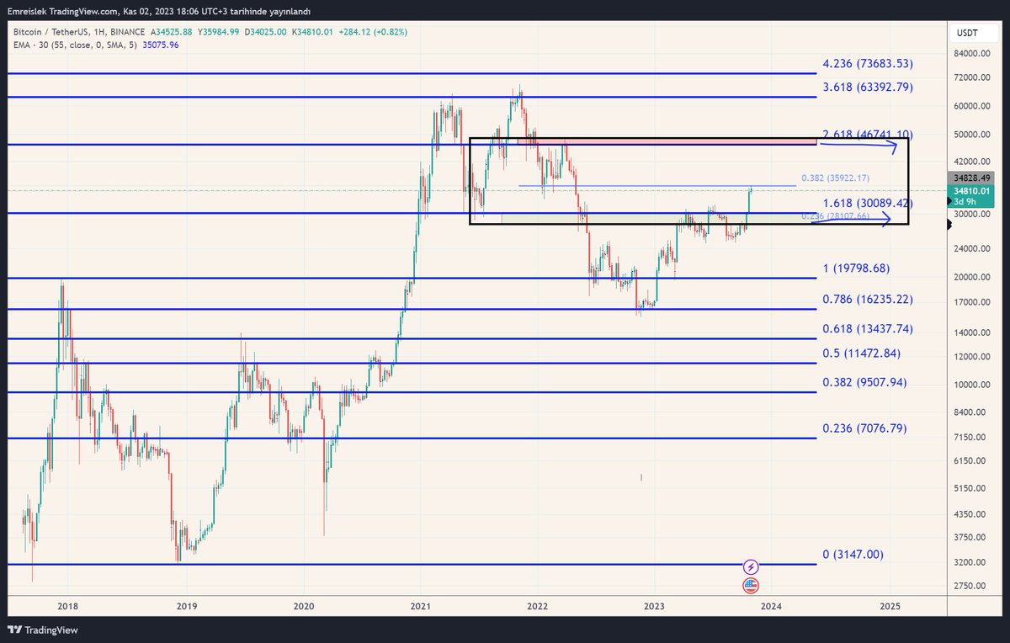Select the 1 (19798.68) Fibonacci label
The width and height of the screenshot is (1010, 643).
856,268
